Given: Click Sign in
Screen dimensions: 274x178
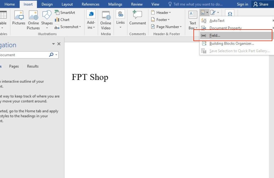Looking at the screenshot, I should point(242,4).
